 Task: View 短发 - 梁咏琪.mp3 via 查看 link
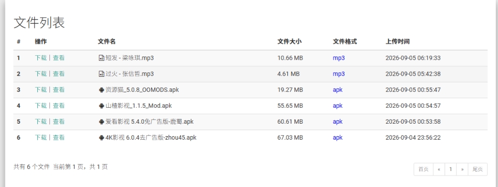[x=59, y=58]
